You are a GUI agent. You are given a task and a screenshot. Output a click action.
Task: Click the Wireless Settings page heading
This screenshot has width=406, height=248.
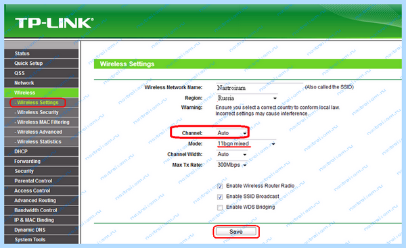pos(127,64)
